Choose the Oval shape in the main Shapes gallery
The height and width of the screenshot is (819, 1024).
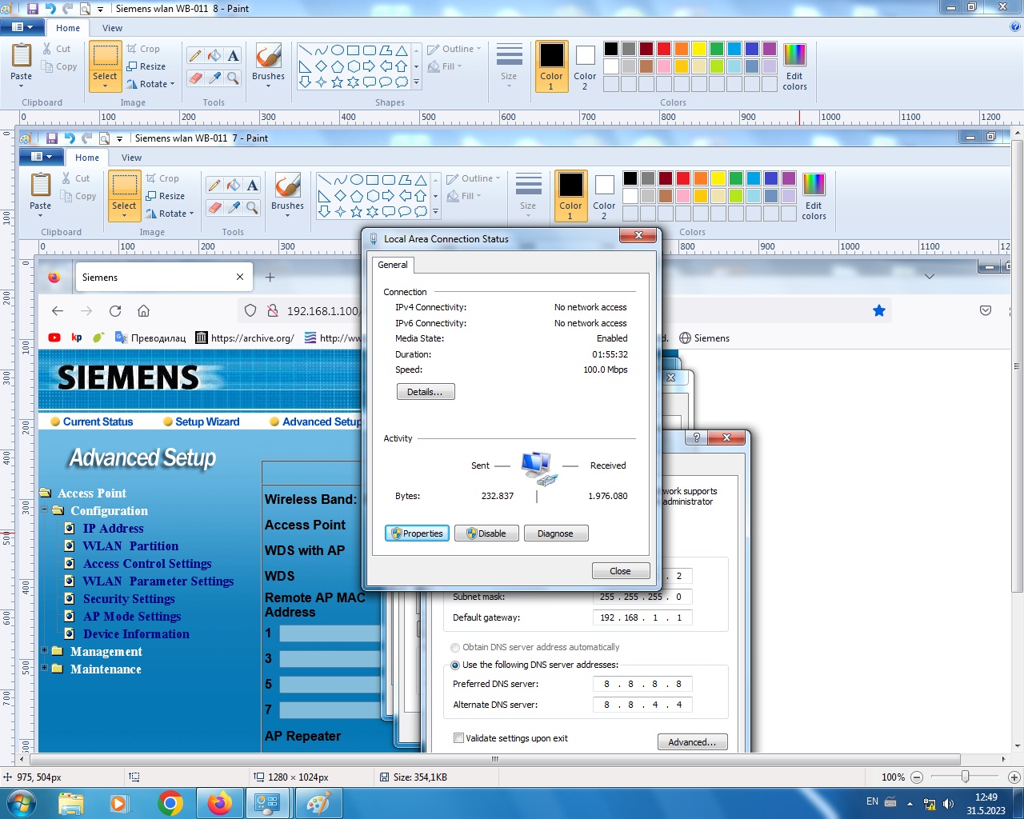coord(337,50)
